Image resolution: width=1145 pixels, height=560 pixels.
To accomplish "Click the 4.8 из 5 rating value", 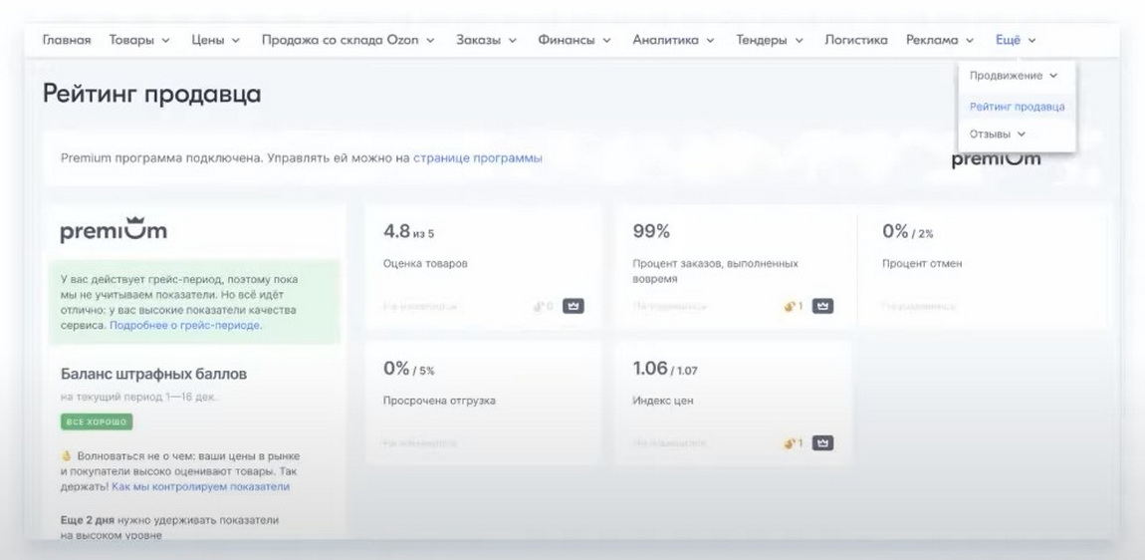I will tap(408, 232).
